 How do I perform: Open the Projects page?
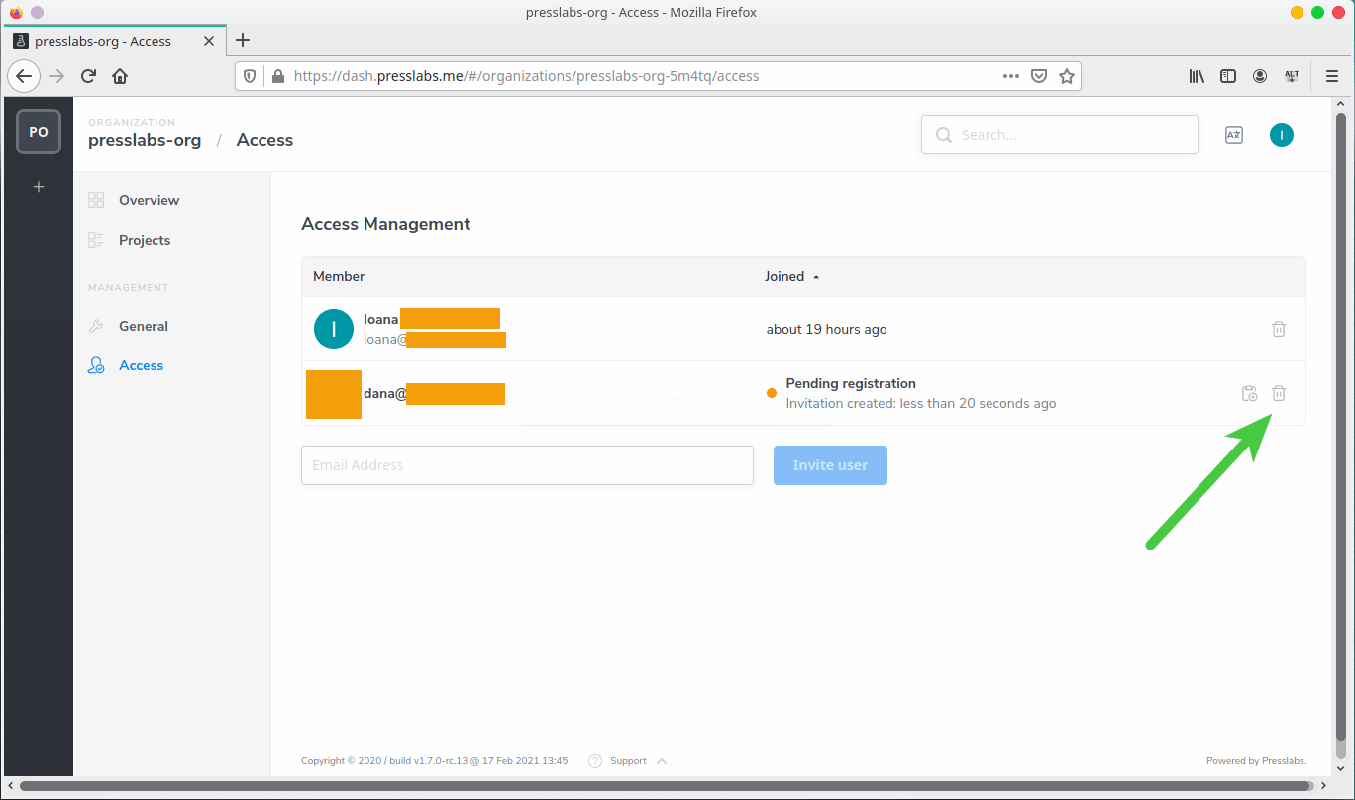(x=145, y=240)
